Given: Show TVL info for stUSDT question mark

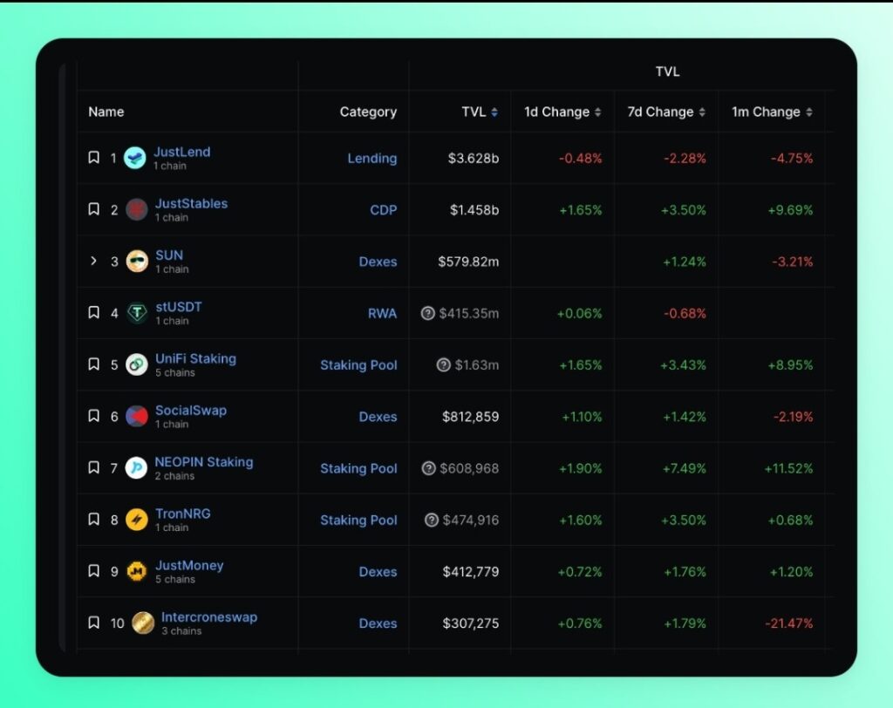Looking at the screenshot, I should point(427,313).
